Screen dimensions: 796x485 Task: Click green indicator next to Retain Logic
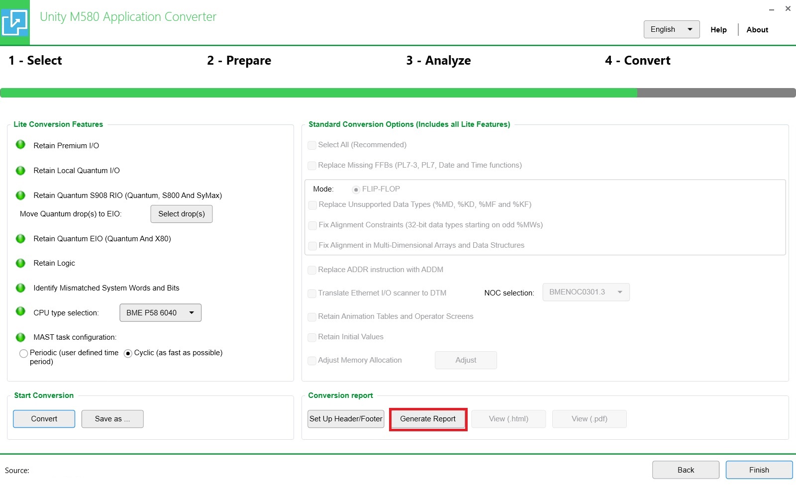tap(20, 263)
